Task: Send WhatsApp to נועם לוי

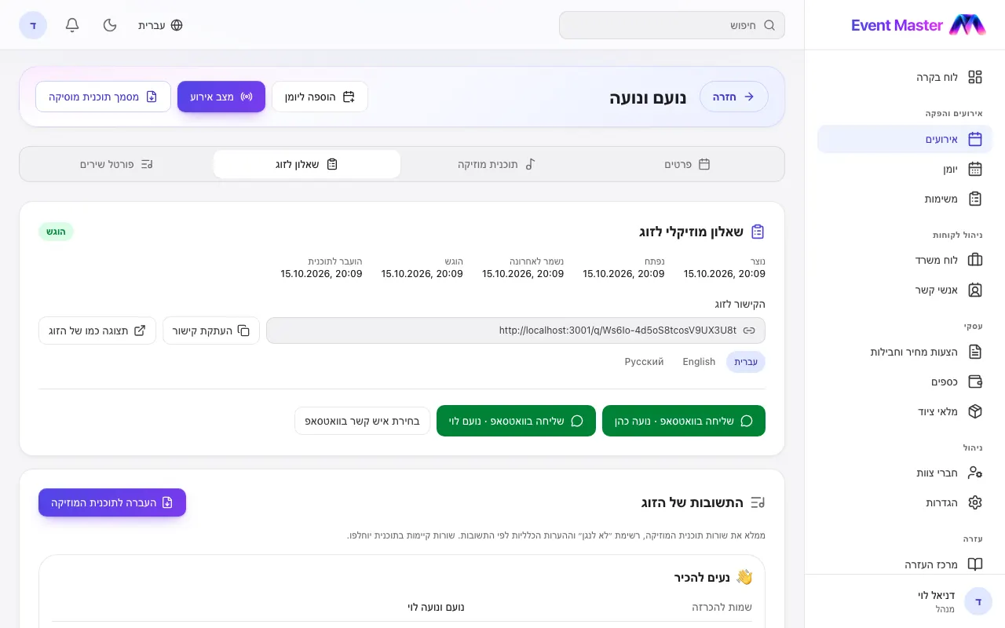Action: pyautogui.click(x=516, y=421)
